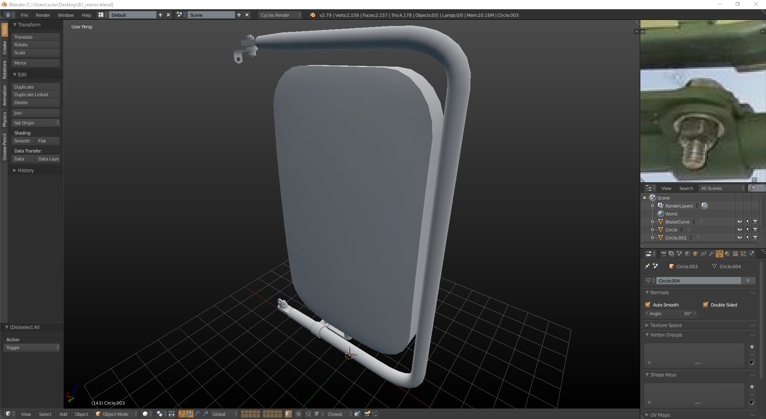766x419 pixels.
Task: Open the Physics properties tab
Action: click(x=751, y=254)
